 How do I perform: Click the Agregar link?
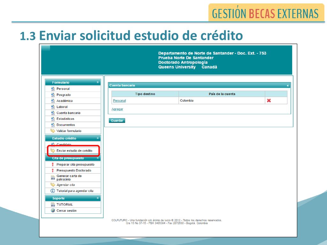pos(117,109)
